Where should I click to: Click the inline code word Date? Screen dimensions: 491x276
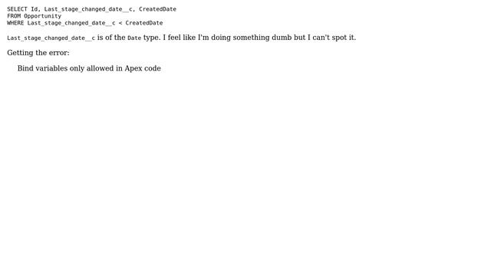pyautogui.click(x=134, y=38)
